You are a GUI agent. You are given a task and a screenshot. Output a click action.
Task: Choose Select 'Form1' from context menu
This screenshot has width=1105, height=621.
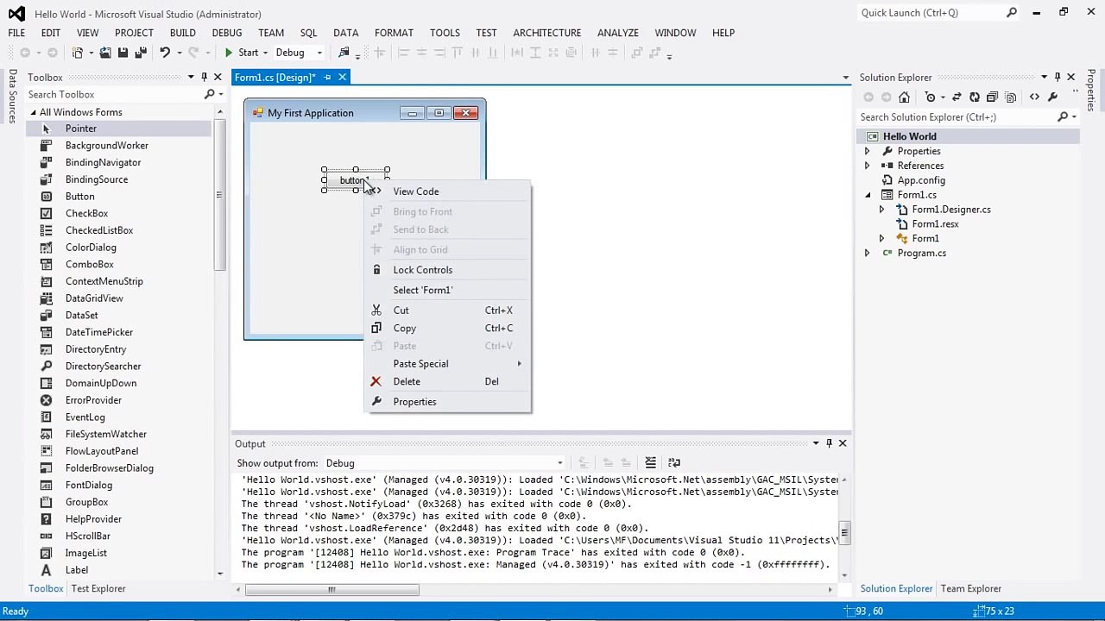448,290
